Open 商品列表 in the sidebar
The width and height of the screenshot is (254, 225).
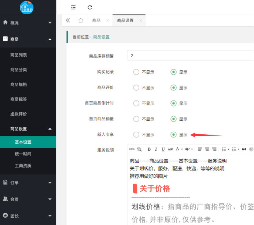coord(19,55)
